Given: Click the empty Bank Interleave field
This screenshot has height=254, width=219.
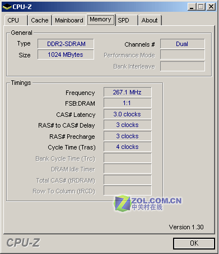Looking at the screenshot, I should (x=183, y=66).
